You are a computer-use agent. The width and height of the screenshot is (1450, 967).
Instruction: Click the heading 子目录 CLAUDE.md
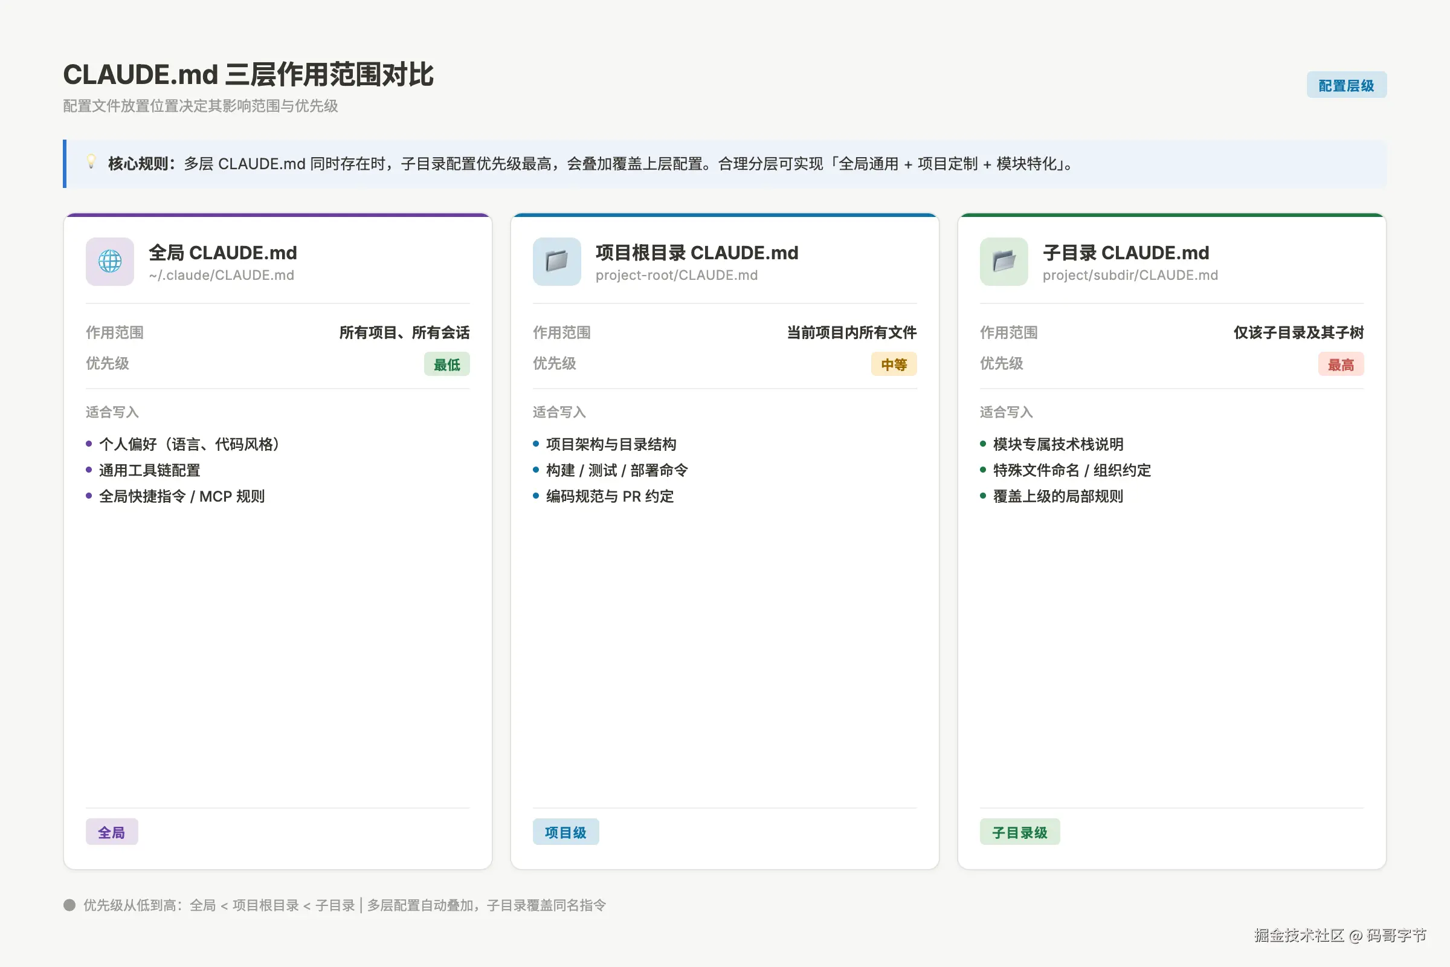1126,253
